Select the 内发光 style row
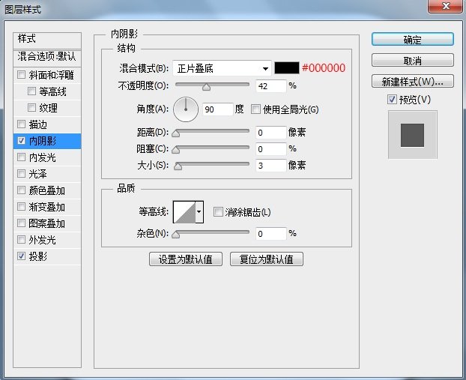 pos(47,157)
